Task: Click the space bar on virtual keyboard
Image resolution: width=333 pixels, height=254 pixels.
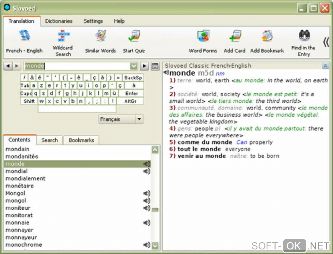Action: click(77, 109)
